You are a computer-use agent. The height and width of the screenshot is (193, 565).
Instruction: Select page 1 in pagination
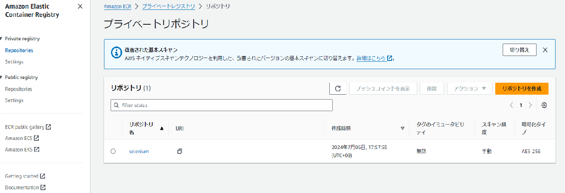tap(521, 105)
